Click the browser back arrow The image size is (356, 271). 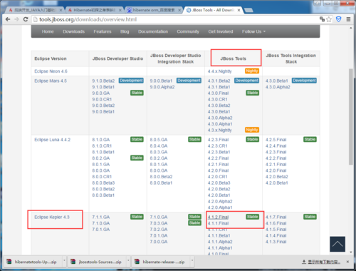click(8, 19)
